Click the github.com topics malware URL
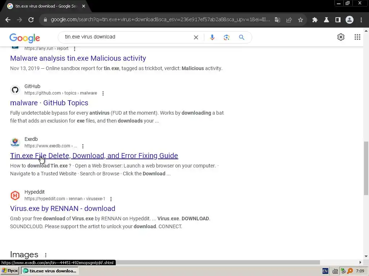The width and height of the screenshot is (369, 276). [x=61, y=93]
